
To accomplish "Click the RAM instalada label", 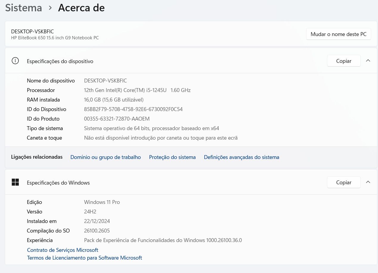I will [43, 100].
